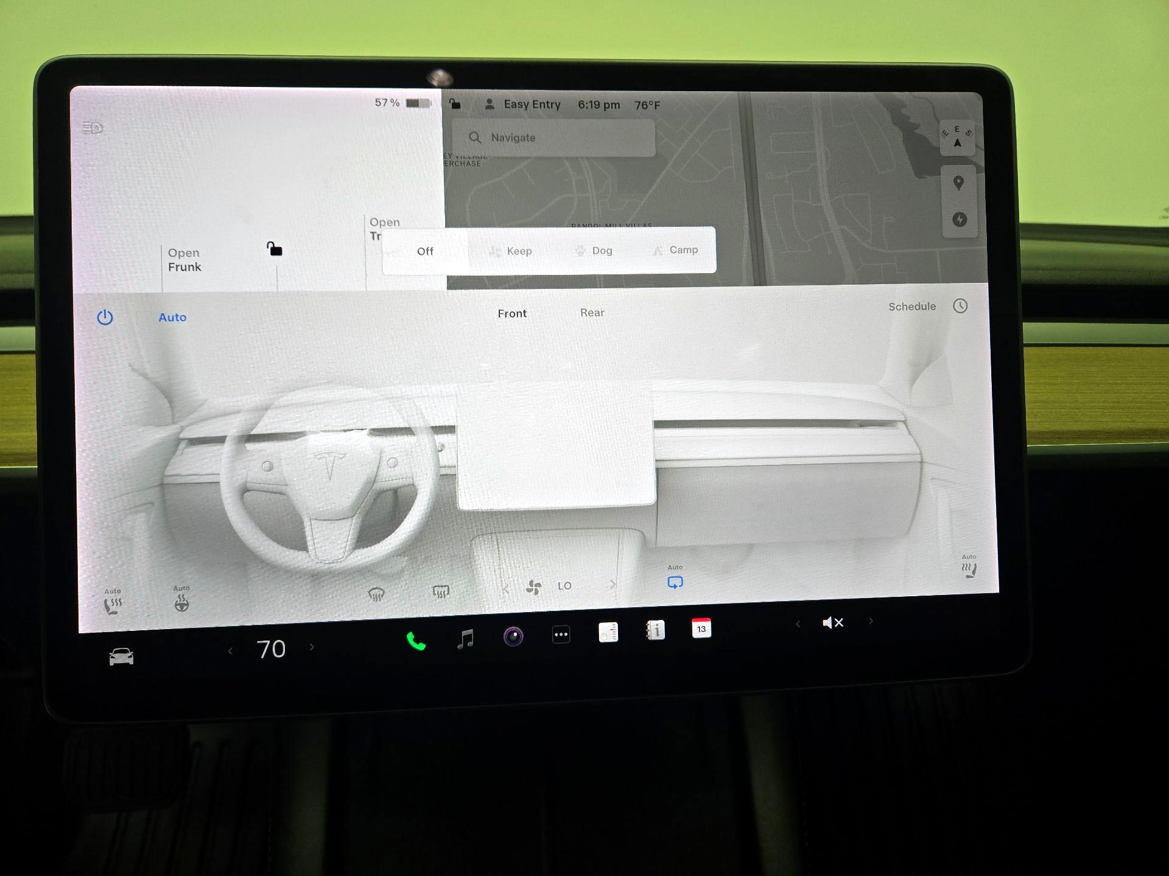Select Off climate mode
This screenshot has height=876, width=1169.
pos(425,251)
